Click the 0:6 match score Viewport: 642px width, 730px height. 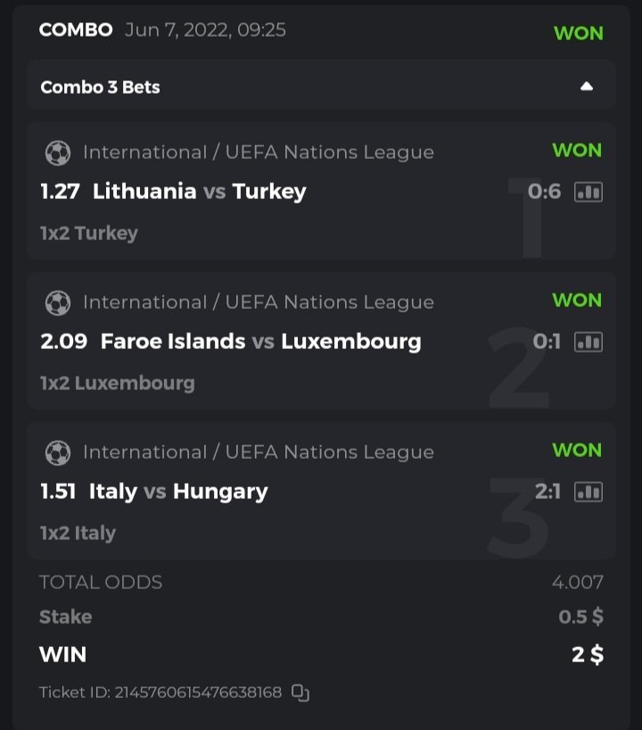(x=544, y=192)
